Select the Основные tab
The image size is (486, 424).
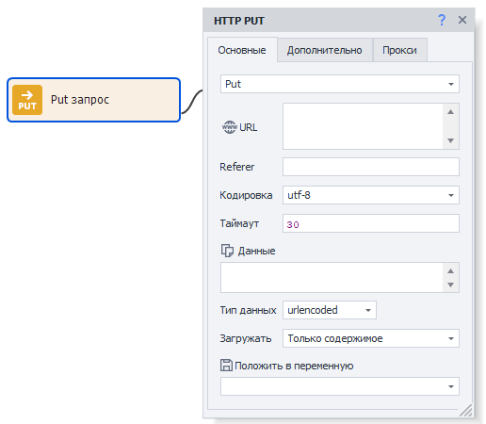point(242,50)
